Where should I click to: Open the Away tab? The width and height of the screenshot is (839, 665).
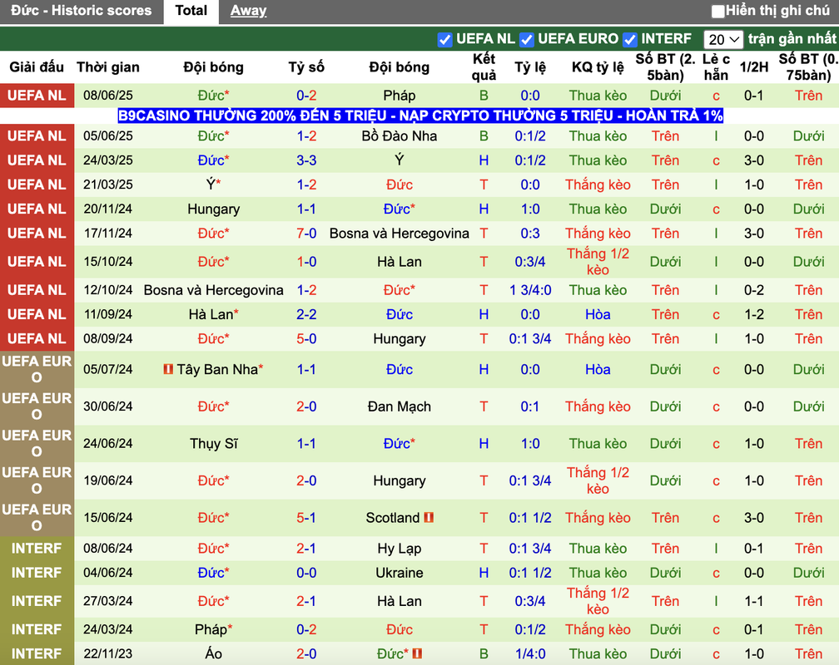coord(248,11)
